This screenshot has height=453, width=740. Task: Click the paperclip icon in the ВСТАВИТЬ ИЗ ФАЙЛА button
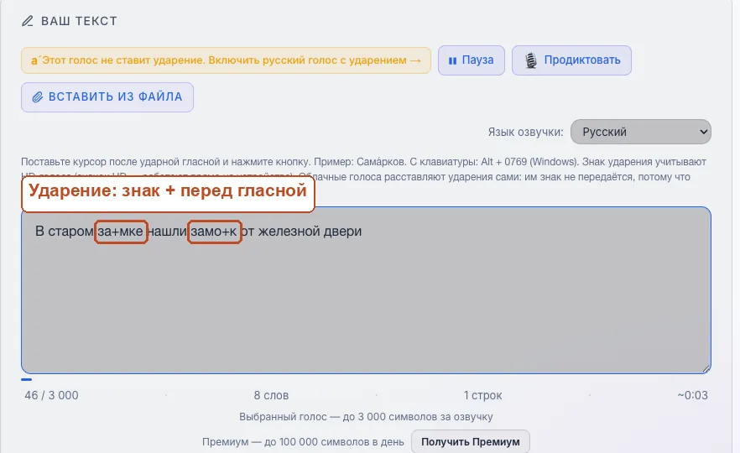point(37,97)
